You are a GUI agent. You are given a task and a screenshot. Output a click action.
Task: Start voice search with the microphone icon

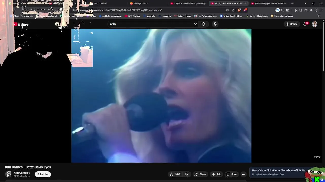[x=215, y=24]
